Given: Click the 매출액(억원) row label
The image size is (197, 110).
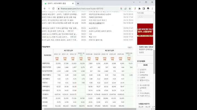Looking at the screenshot, I should click(46, 63).
